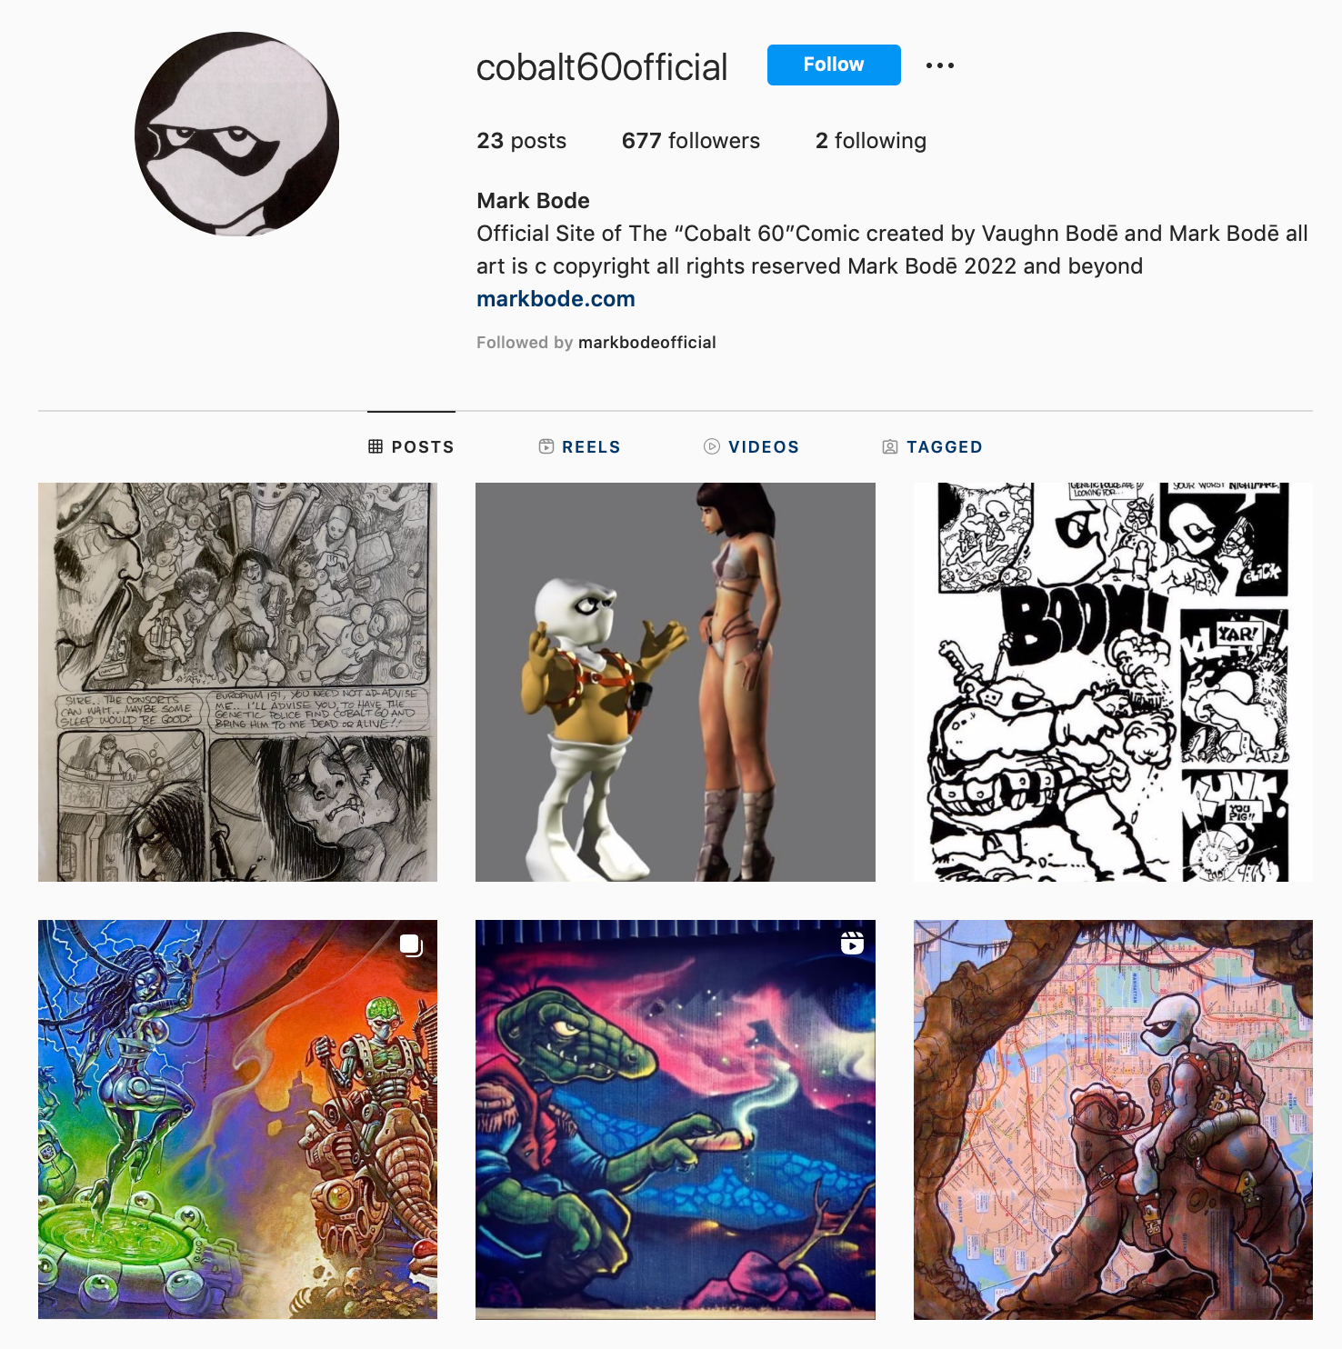Open the black-and-white BOOM comic post
1342x1349 pixels.
pos(1113,682)
